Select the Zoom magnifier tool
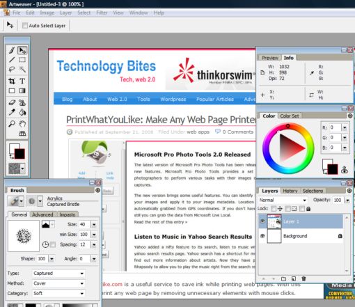Viewport: 355px width, 307px height. click(12, 124)
